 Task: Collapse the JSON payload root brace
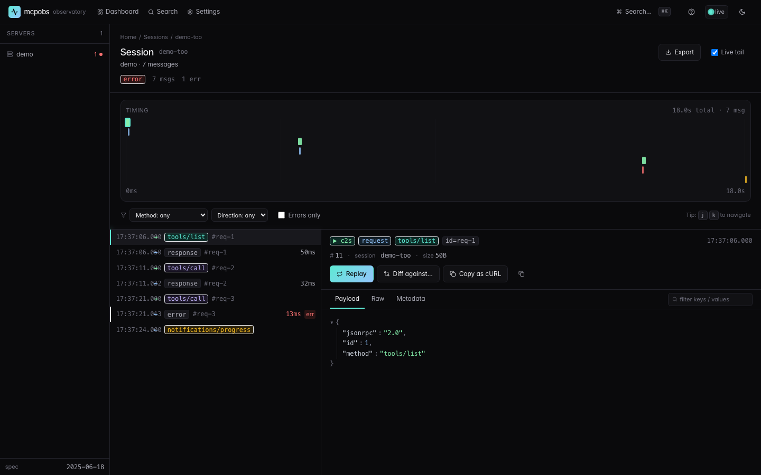point(332,322)
